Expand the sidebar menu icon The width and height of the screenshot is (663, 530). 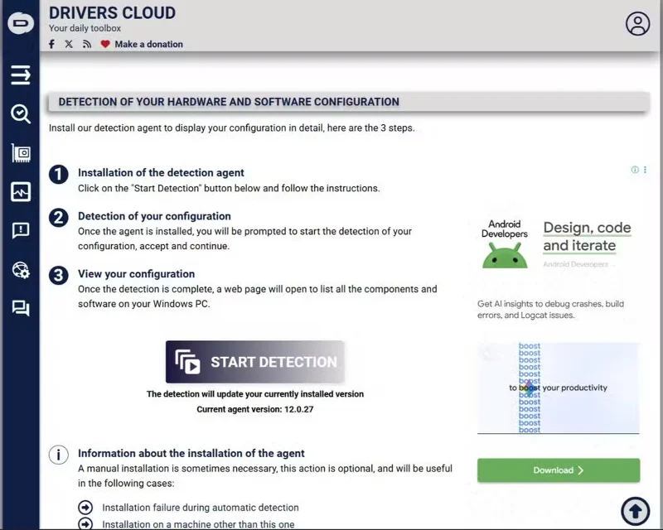pyautogui.click(x=20, y=75)
